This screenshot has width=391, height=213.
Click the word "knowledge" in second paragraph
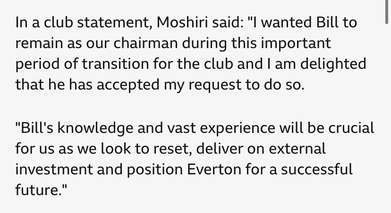(95, 128)
